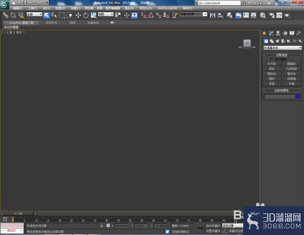Open the MAXScript(M) menu
Screen dimensions: 304x235
[x=168, y=8]
